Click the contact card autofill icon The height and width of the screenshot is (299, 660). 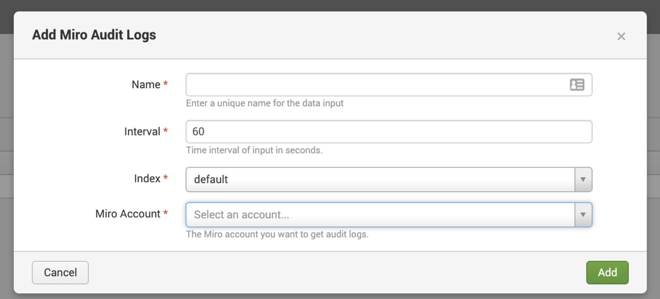pos(577,85)
